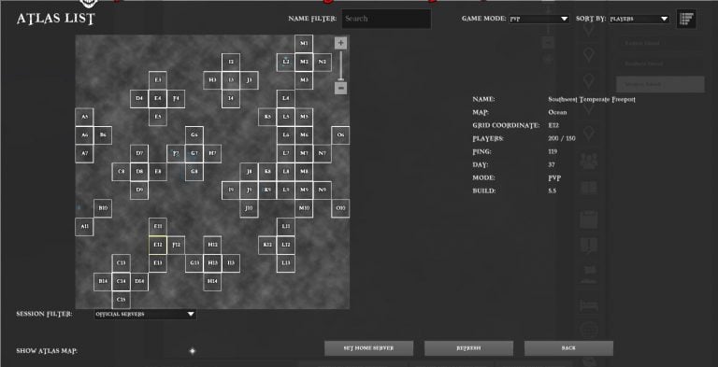The width and height of the screenshot is (718, 367).
Task: Pick grid cell N7
Action: coord(323,153)
